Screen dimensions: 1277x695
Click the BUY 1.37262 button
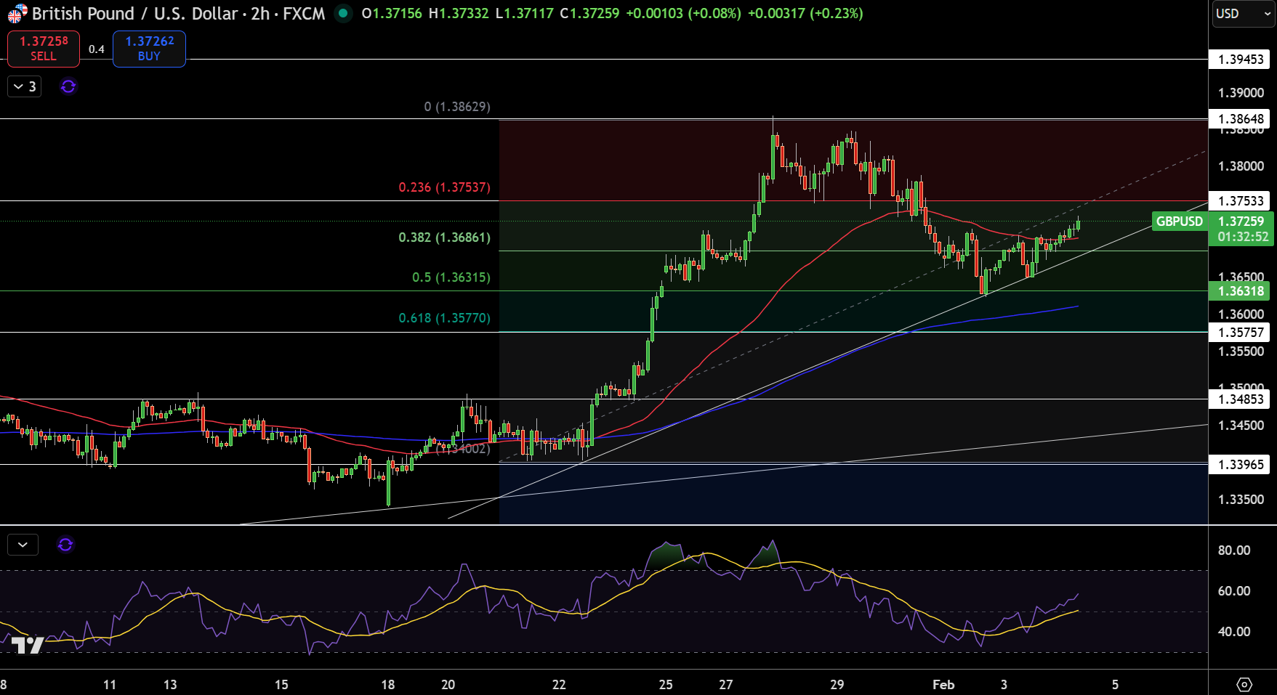[x=149, y=49]
